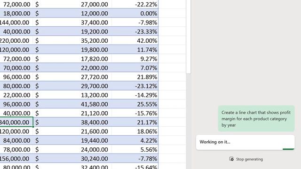The image size is (301, 169).
Task: Click the -23.12% cell
Action: tap(135, 86)
